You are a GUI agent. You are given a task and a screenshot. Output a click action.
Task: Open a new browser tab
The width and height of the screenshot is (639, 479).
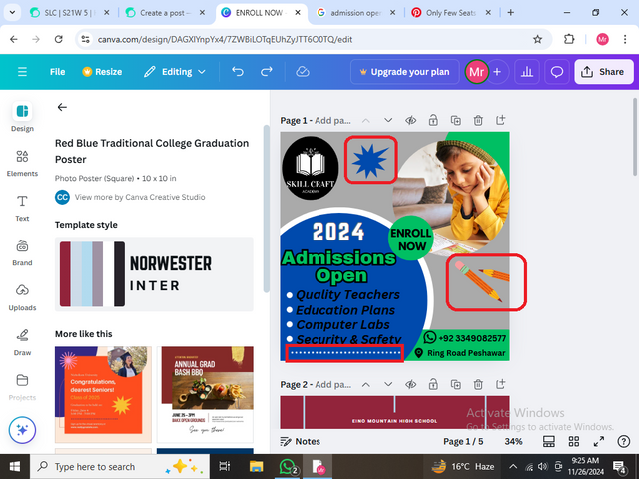(x=510, y=13)
